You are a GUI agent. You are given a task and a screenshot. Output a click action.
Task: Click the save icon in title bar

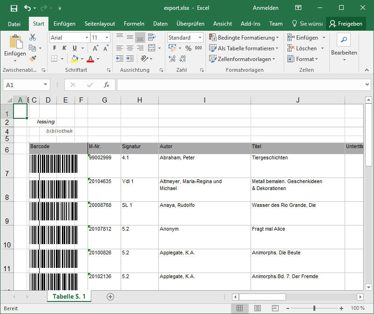14,8
